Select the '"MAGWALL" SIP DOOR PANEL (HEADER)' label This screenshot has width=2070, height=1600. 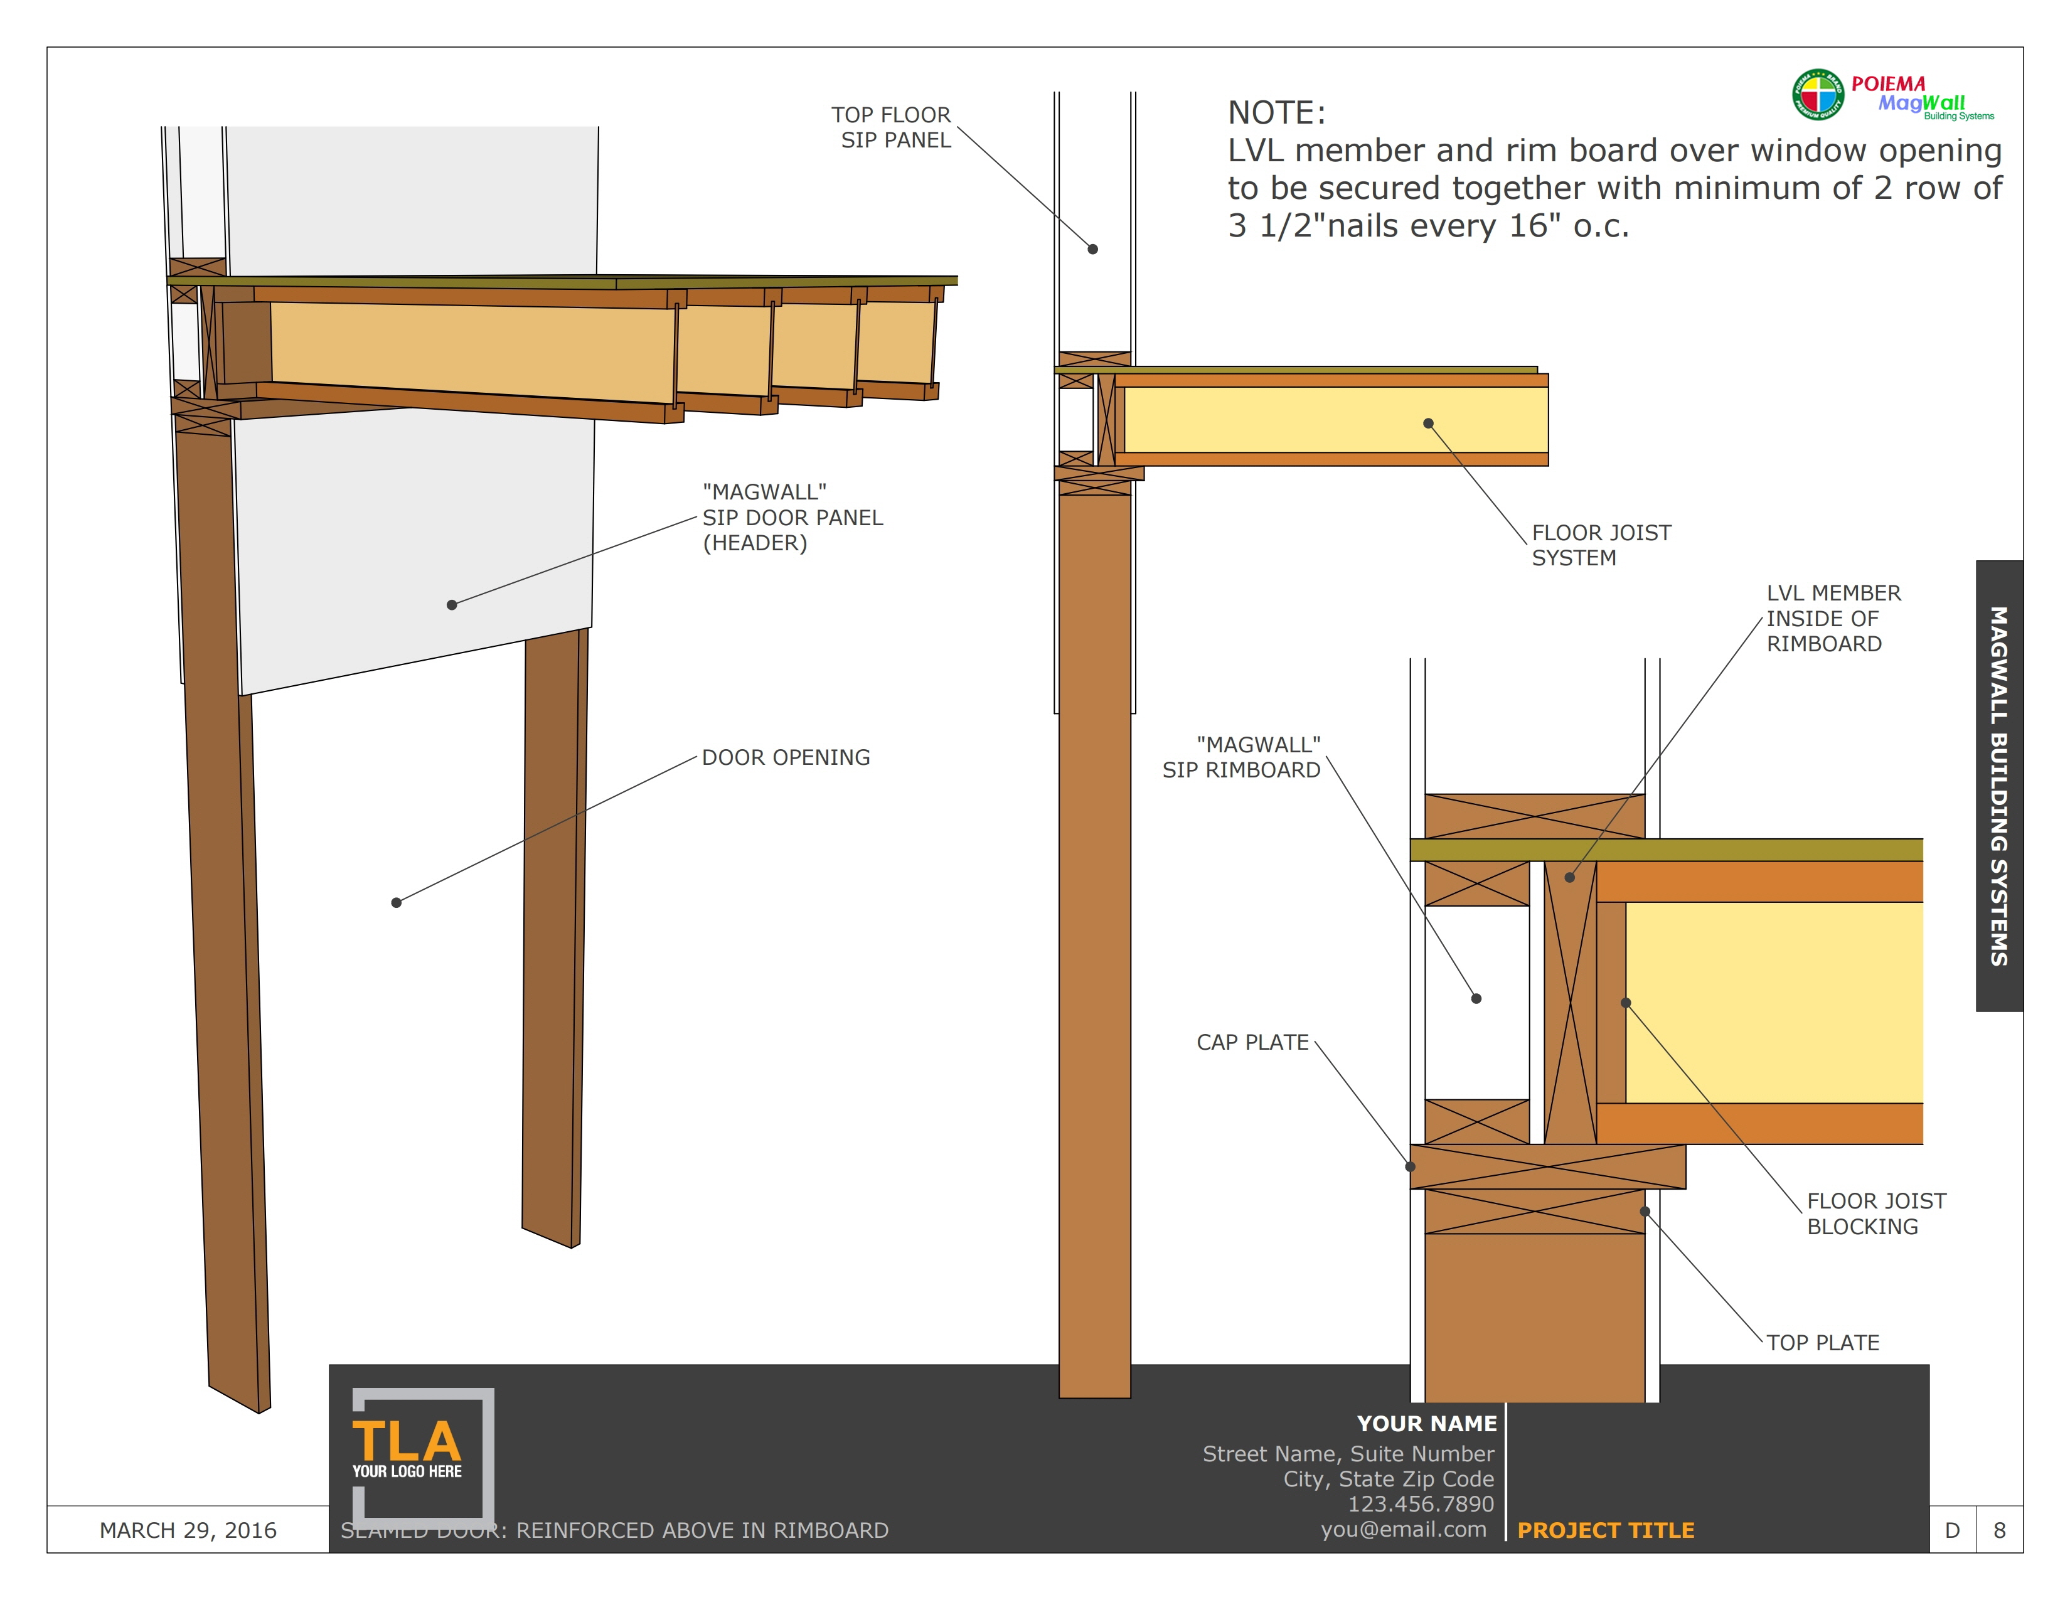coord(792,518)
